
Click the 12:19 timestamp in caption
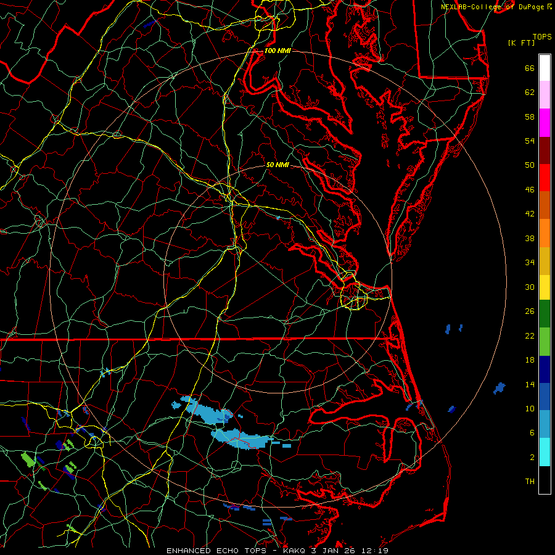(x=375, y=551)
